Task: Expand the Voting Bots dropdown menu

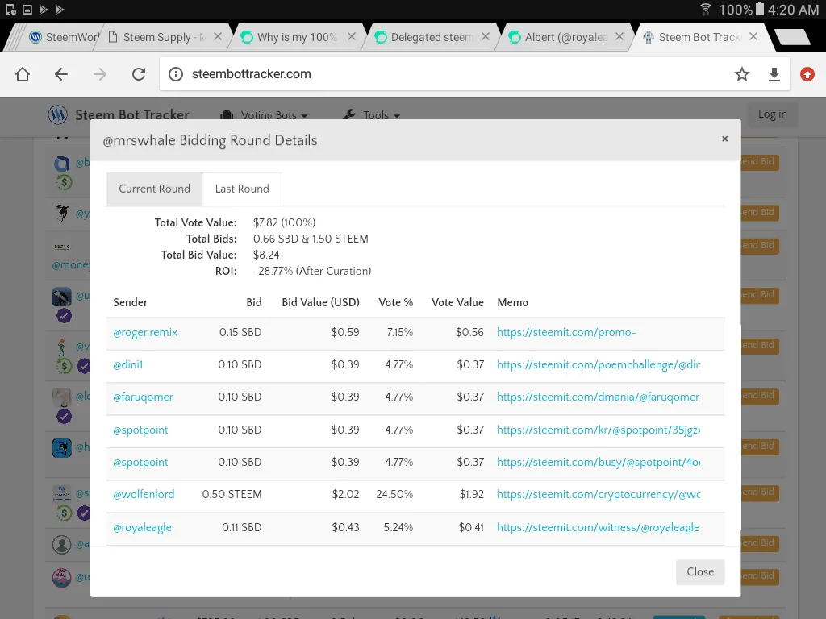Action: tap(265, 115)
